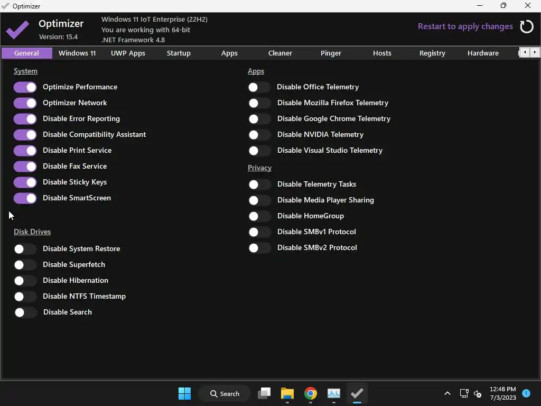
Task: Click the System section heading link
Action: point(25,71)
